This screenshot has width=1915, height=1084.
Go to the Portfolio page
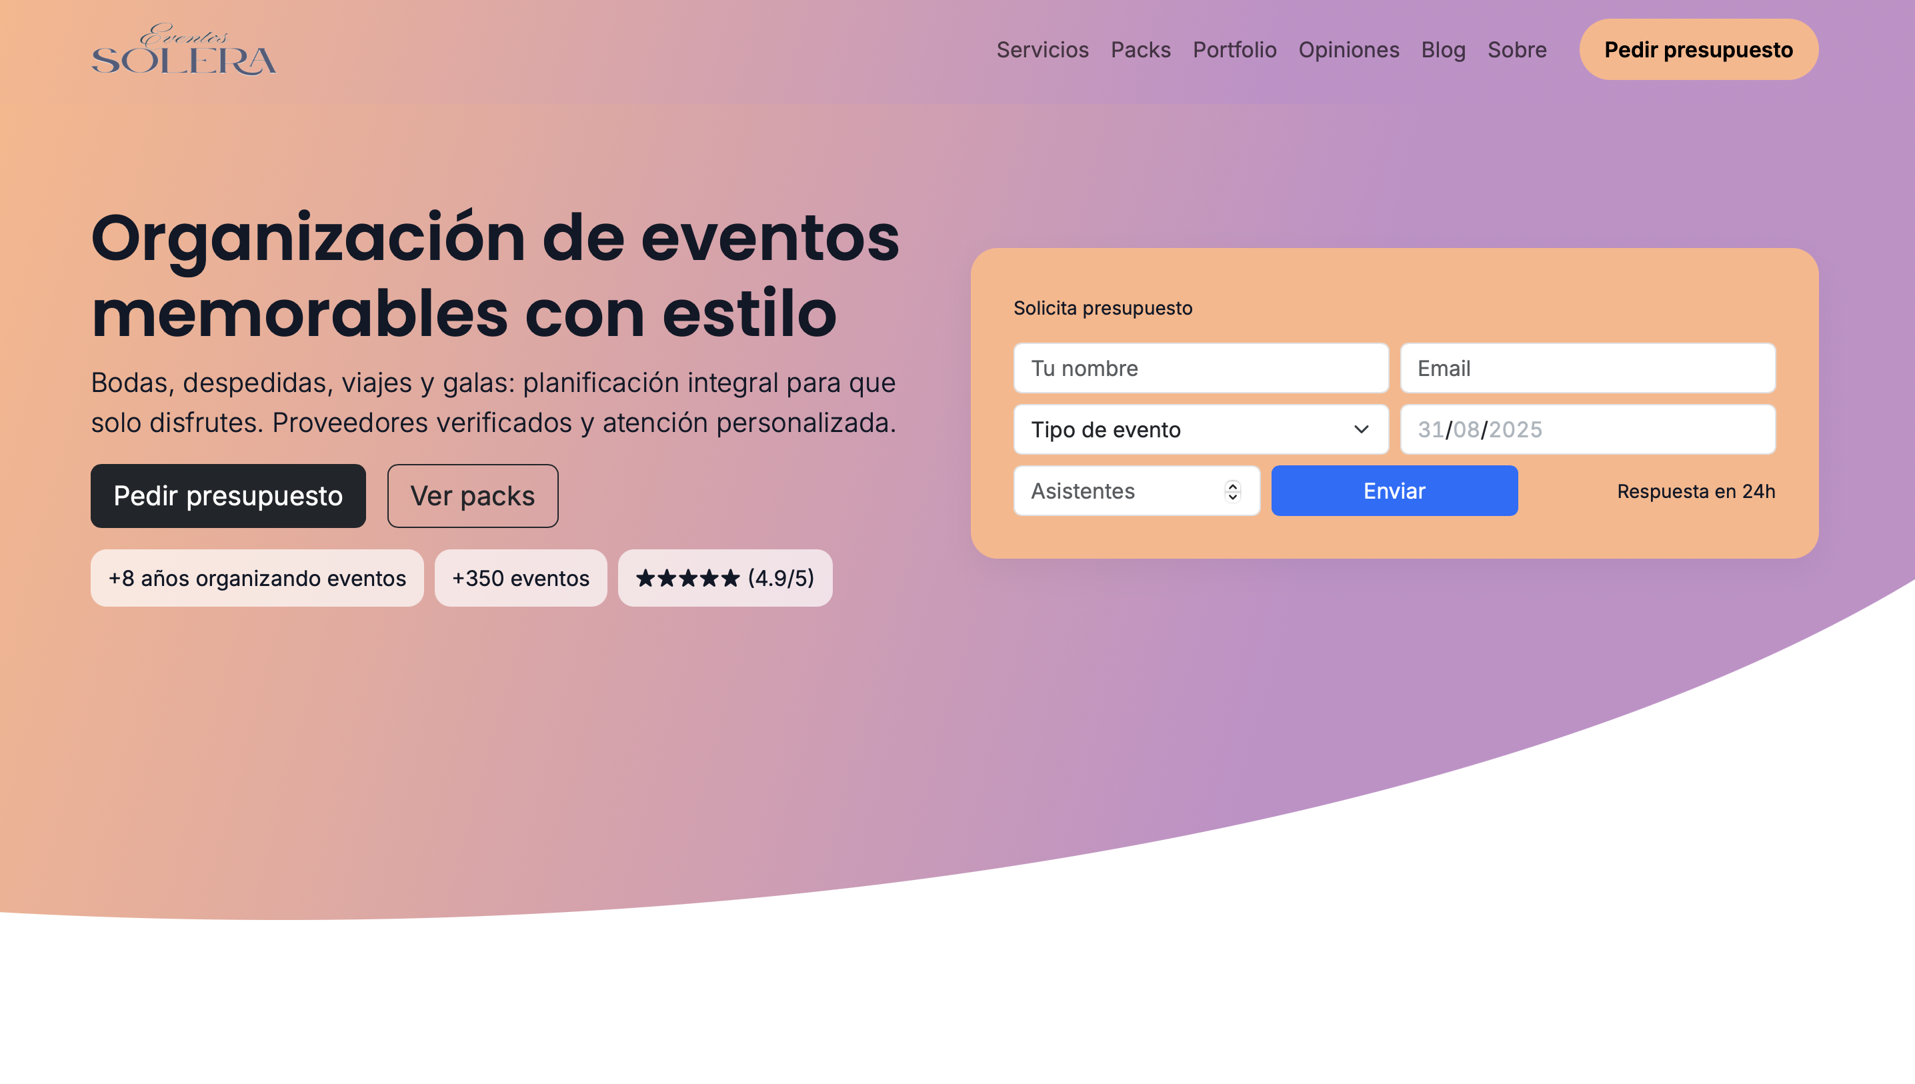(x=1234, y=50)
